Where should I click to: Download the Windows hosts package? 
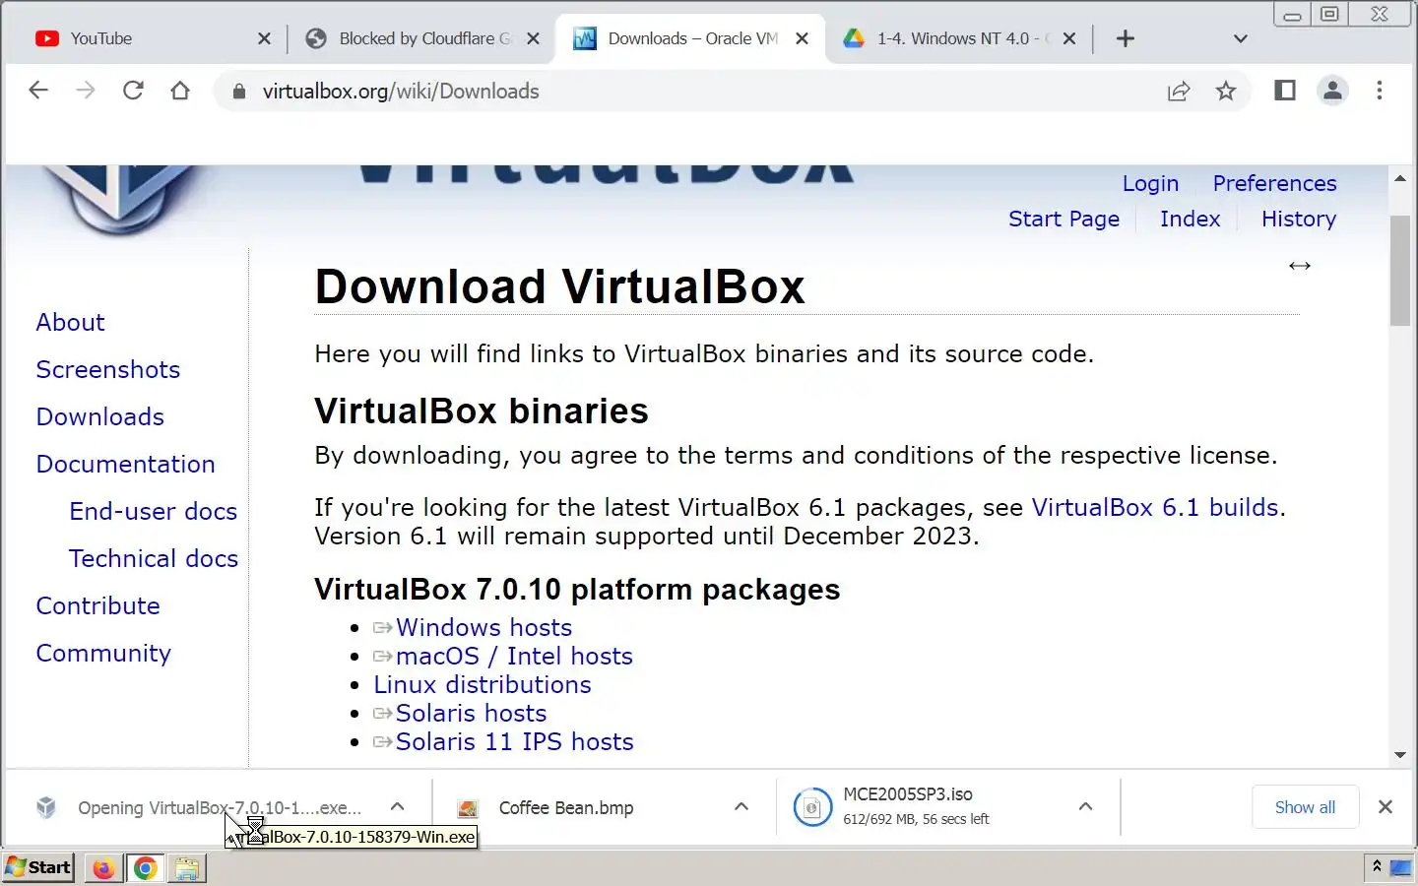click(483, 627)
